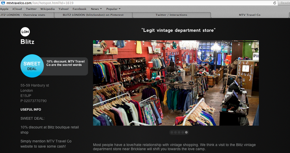Open the Apple bookmark
Viewport: 290px width, 153px height.
[4, 9]
